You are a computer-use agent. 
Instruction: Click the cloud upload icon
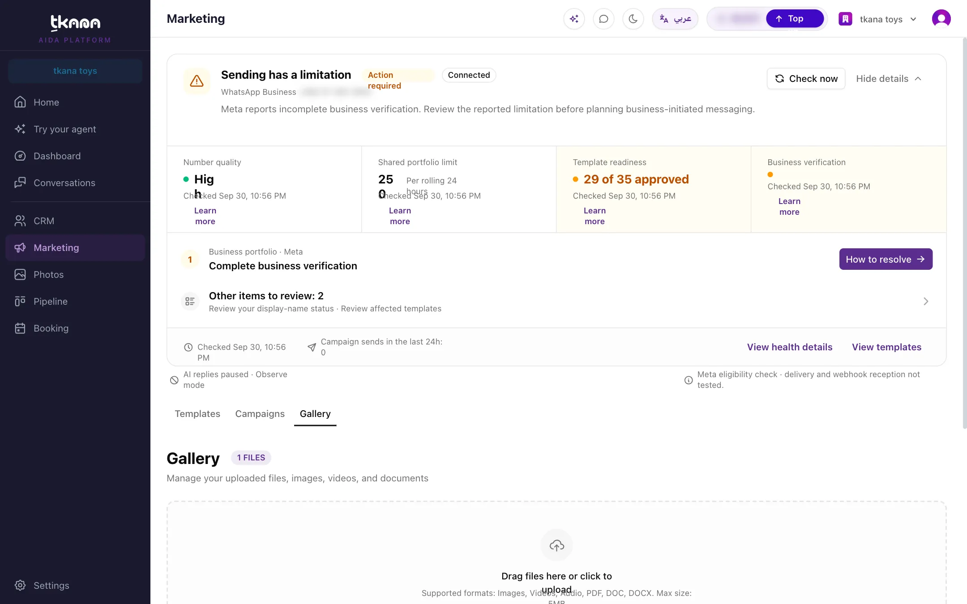(556, 545)
